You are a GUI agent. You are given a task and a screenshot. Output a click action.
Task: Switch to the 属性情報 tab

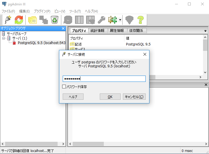click(x=117, y=31)
